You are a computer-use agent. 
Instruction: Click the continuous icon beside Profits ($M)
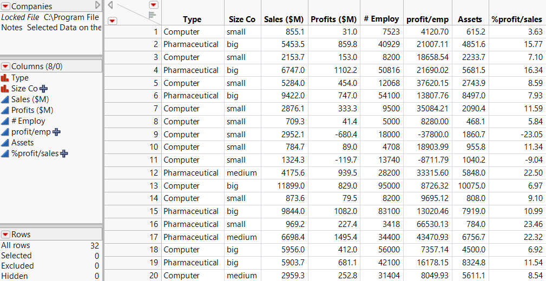pyautogui.click(x=5, y=110)
